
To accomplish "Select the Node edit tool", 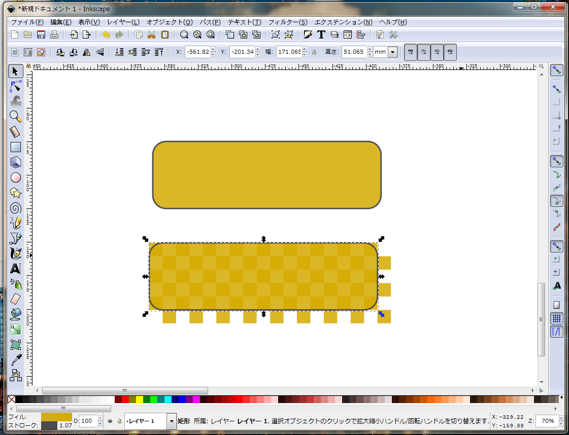I will [16, 86].
